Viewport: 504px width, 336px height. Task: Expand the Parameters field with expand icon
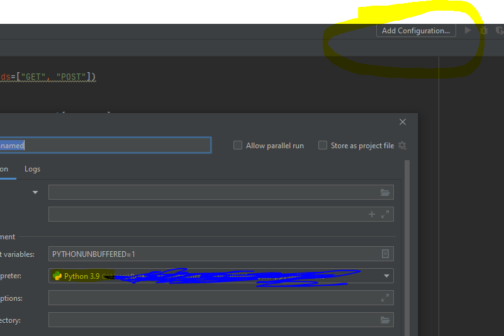tap(385, 214)
